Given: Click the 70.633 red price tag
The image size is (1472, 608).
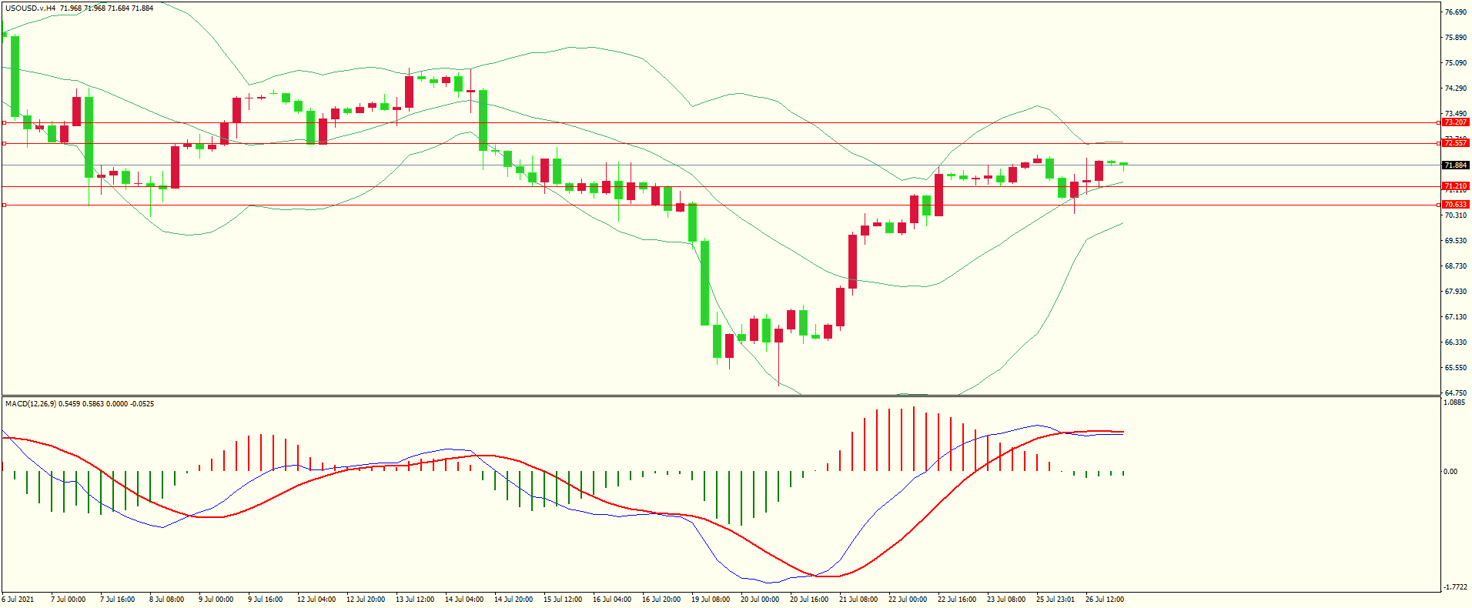Looking at the screenshot, I should pos(1455,205).
